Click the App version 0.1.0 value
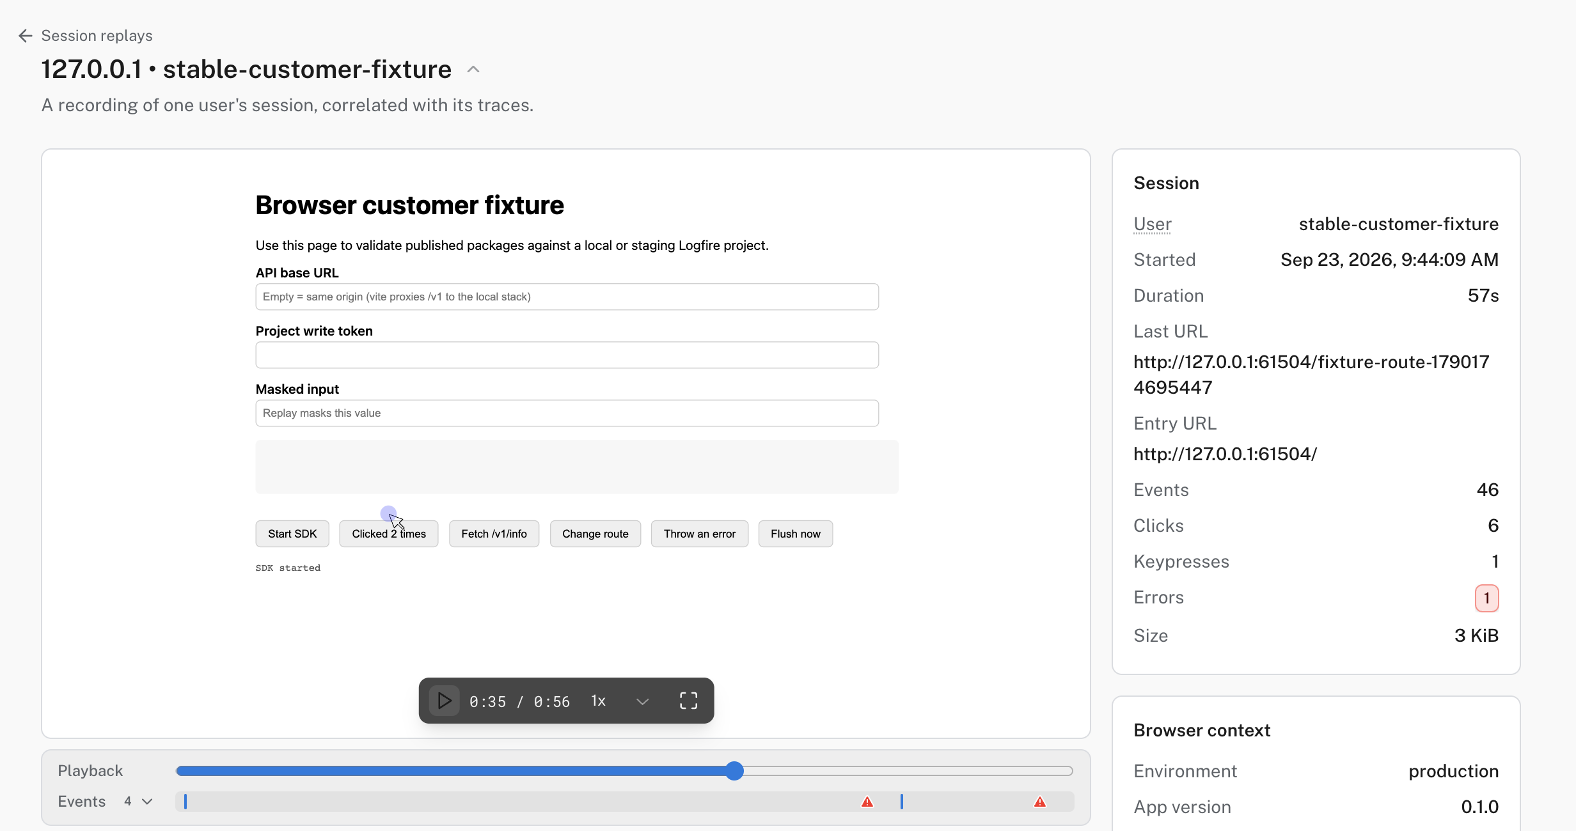This screenshot has height=831, width=1576. click(x=1480, y=807)
